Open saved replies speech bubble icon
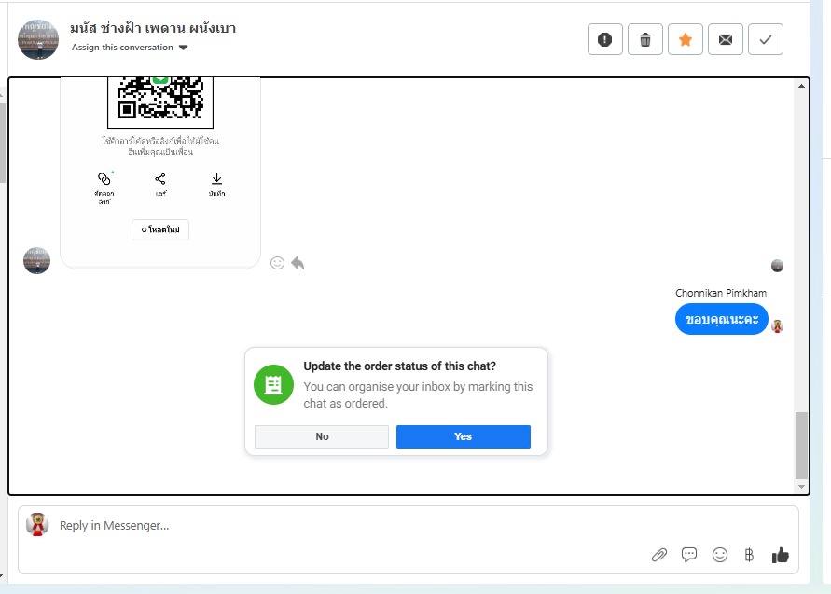 pos(689,555)
